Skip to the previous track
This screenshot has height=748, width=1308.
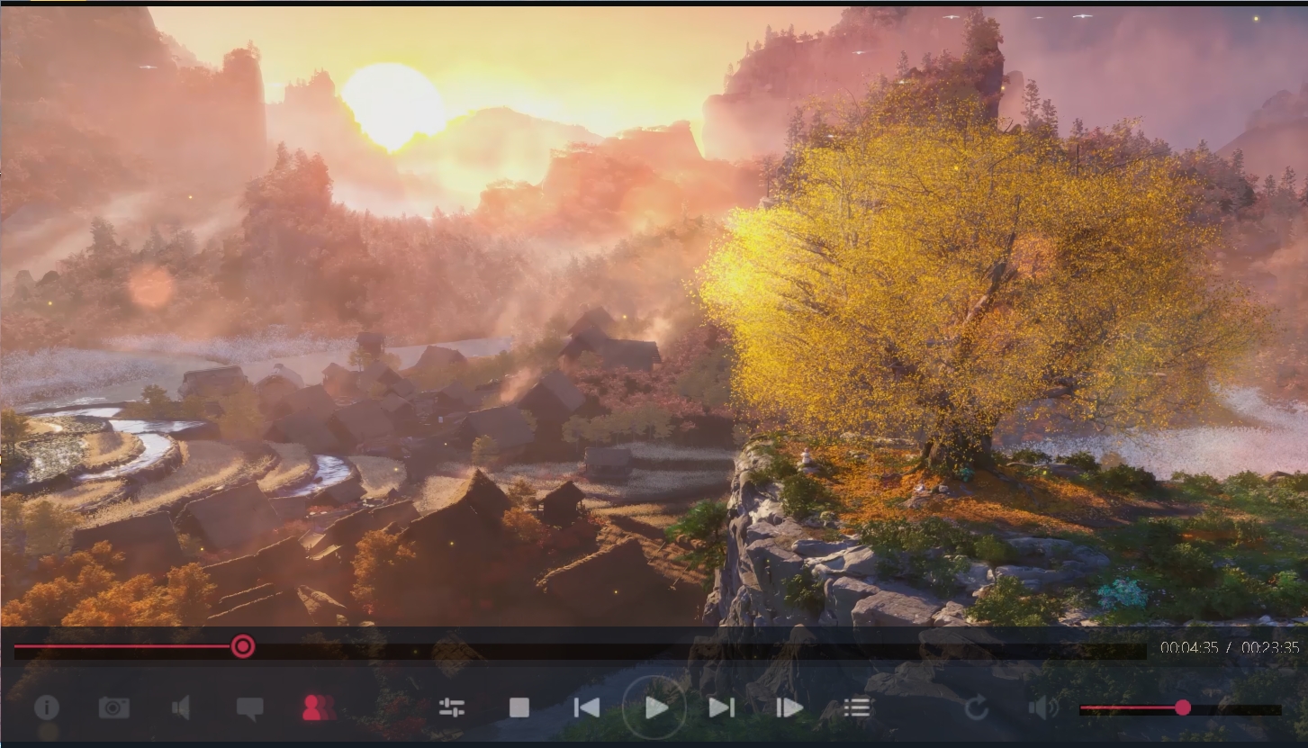click(587, 707)
